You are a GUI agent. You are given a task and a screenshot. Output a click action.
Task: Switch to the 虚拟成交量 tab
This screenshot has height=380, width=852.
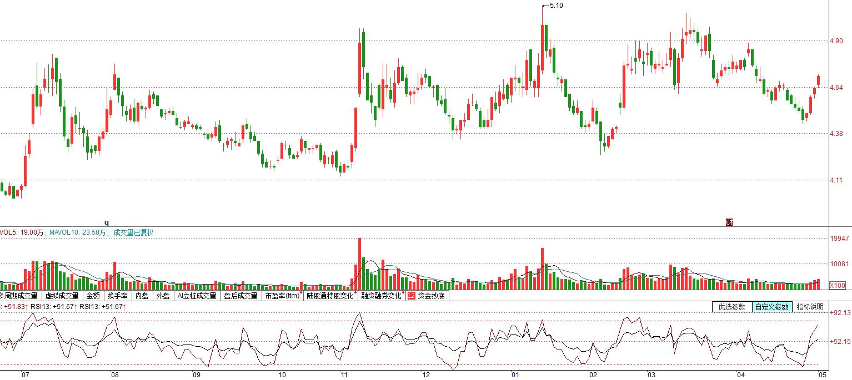click(x=61, y=296)
